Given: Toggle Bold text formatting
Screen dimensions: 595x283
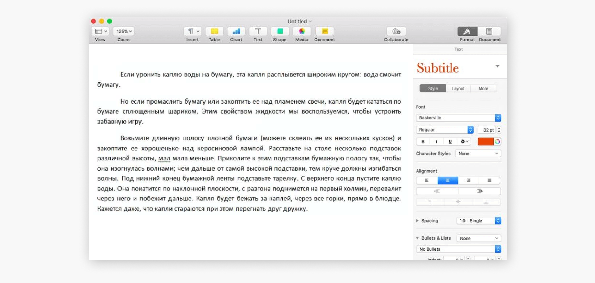Looking at the screenshot, I should click(x=423, y=141).
